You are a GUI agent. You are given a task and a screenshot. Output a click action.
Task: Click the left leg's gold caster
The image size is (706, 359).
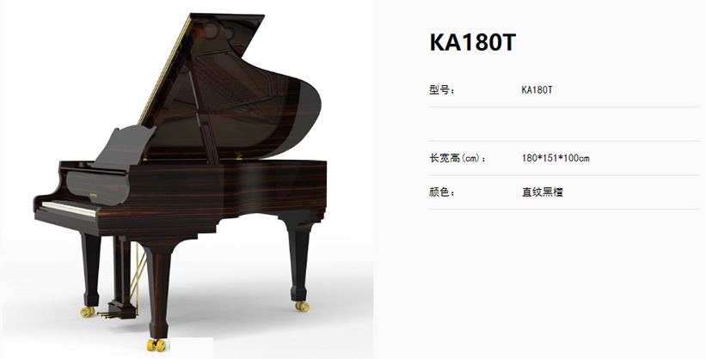click(88, 311)
